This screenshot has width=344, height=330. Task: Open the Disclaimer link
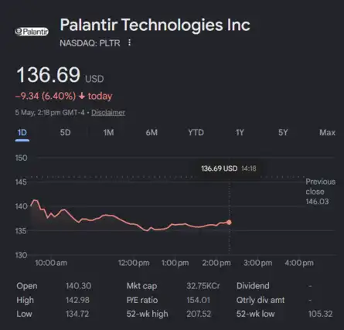(x=108, y=113)
